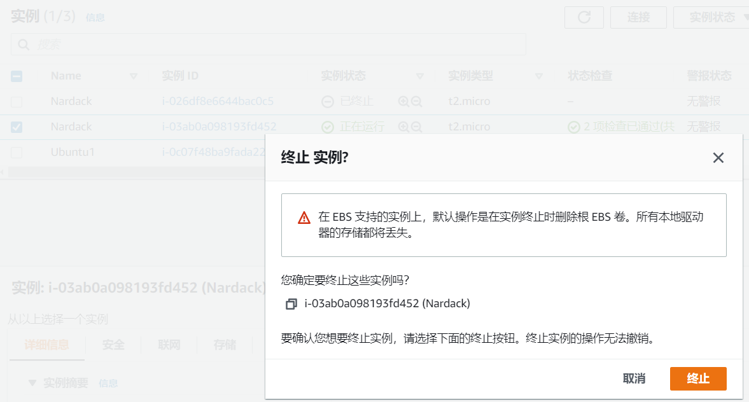Screen dimensions: 749x402
Task: Click zoom-in magnifier next to 已终止 status
Action: point(403,101)
